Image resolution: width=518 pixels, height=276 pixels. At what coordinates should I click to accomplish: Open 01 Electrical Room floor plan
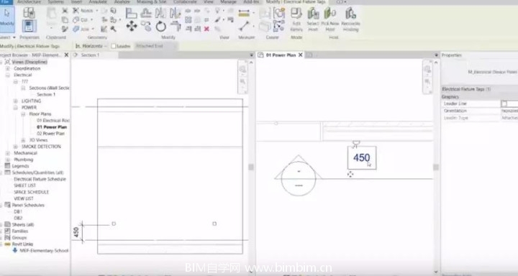[53, 121]
